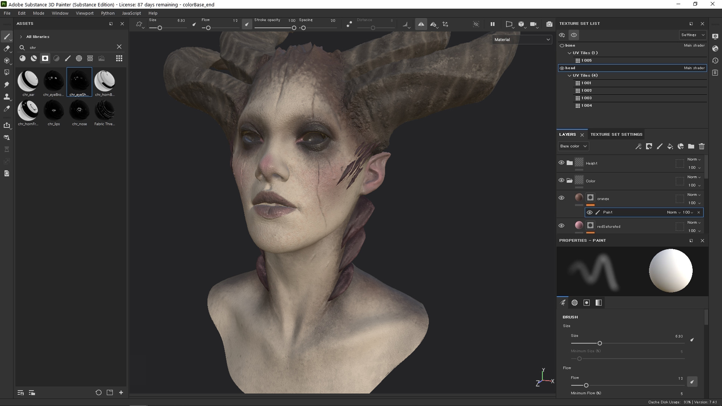The width and height of the screenshot is (722, 406).
Task: Activate the Projection tool
Action: pyautogui.click(x=7, y=60)
